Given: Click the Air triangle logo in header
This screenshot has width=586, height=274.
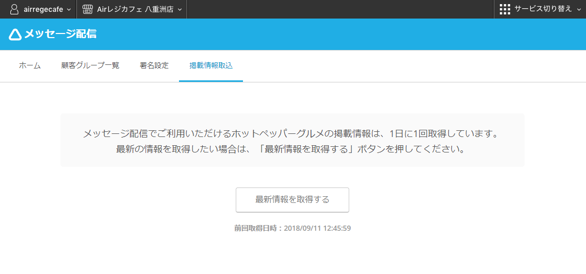Looking at the screenshot, I should [x=15, y=35].
